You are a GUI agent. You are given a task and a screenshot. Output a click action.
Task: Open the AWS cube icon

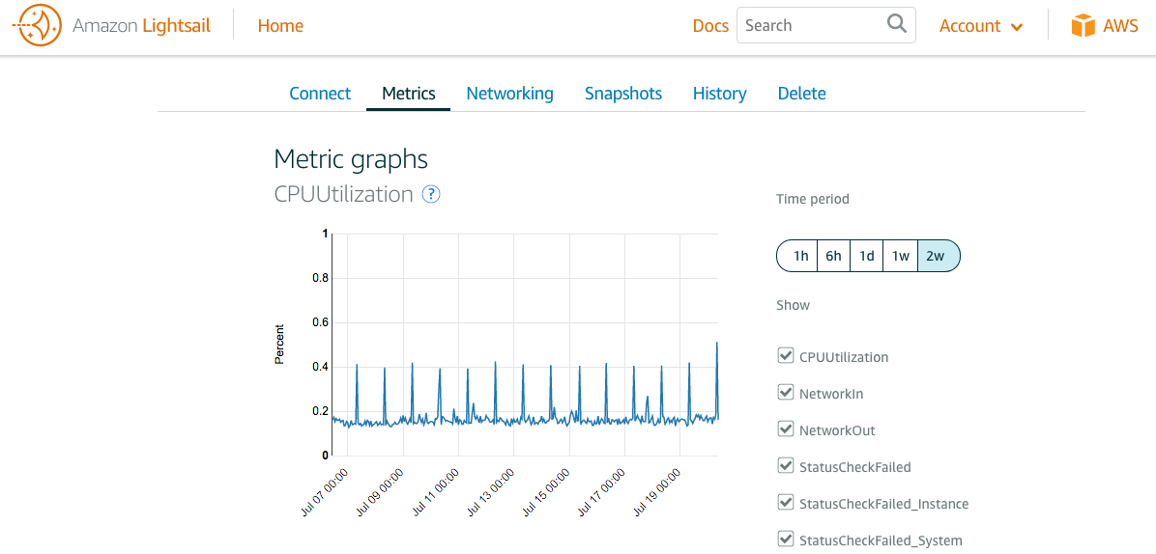[x=1084, y=26]
